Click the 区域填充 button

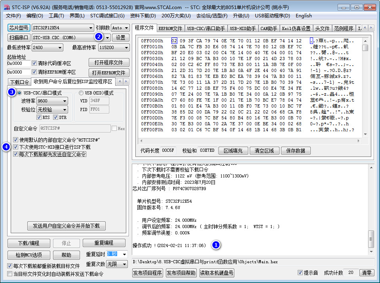click(233, 151)
